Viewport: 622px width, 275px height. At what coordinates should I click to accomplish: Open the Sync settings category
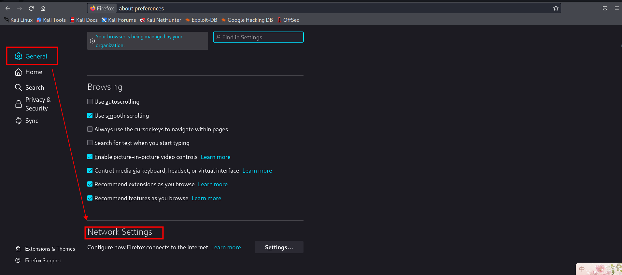click(27, 121)
